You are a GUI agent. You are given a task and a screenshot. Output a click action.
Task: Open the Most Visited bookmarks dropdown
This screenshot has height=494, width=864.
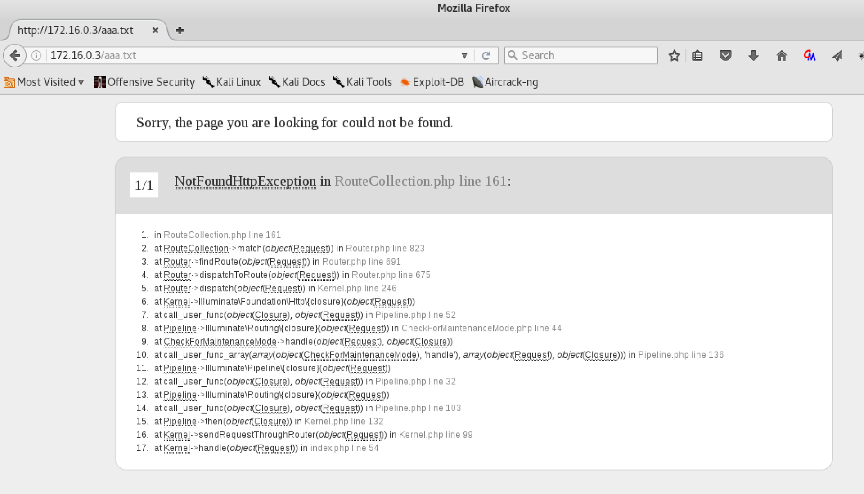44,82
